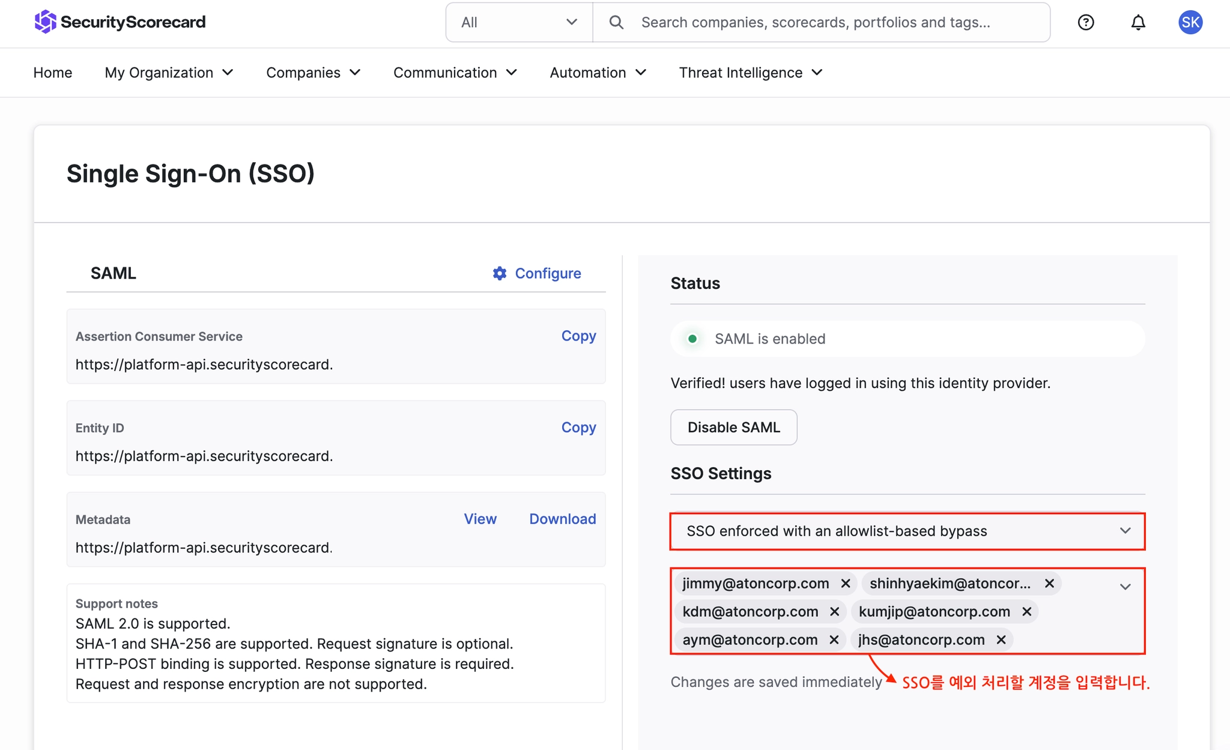Image resolution: width=1230 pixels, height=750 pixels.
Task: Remove jhs@atoncorp.com from allowlist
Action: point(1001,640)
